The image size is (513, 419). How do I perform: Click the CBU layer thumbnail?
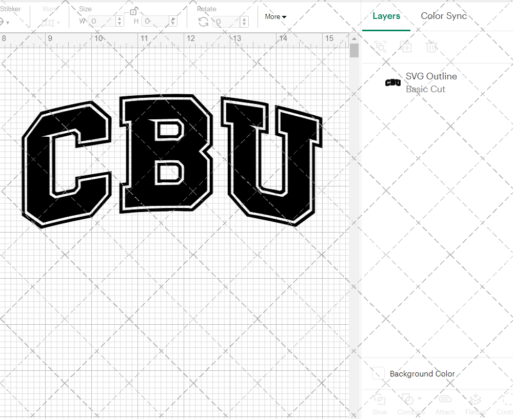pos(392,82)
